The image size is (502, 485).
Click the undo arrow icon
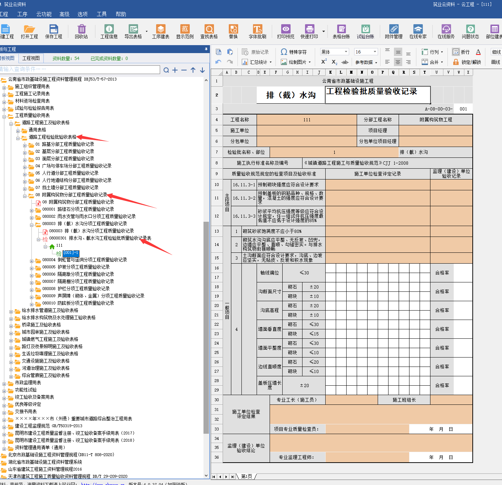click(x=218, y=62)
